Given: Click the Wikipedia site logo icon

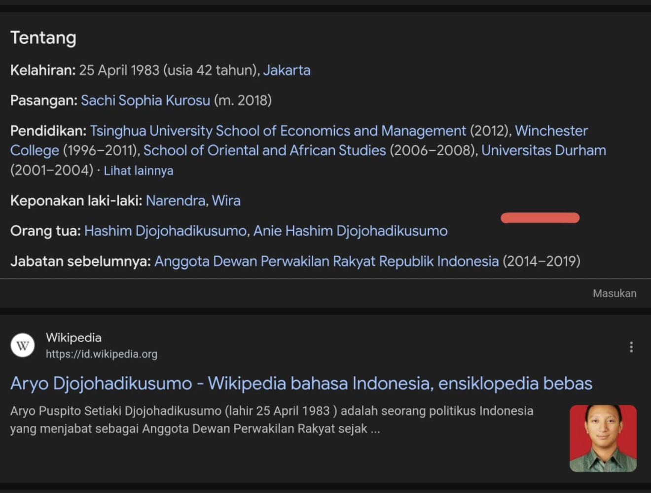Looking at the screenshot, I should tap(23, 345).
